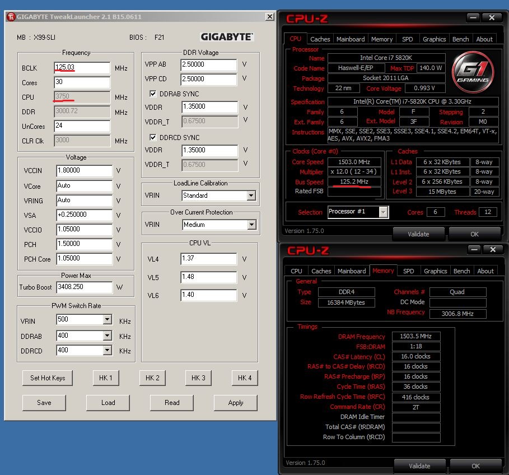Load a saved tweak profile

[x=108, y=403]
